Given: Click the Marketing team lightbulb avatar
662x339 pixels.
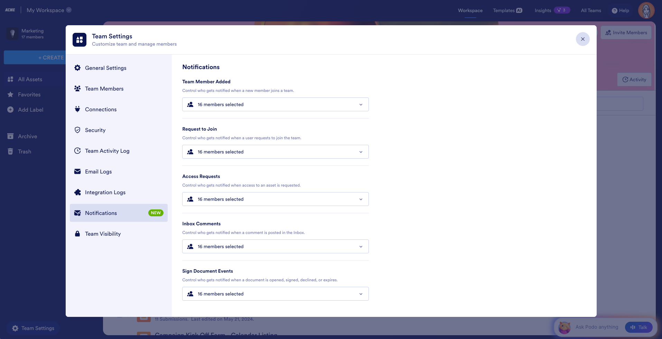Looking at the screenshot, I should (12, 34).
